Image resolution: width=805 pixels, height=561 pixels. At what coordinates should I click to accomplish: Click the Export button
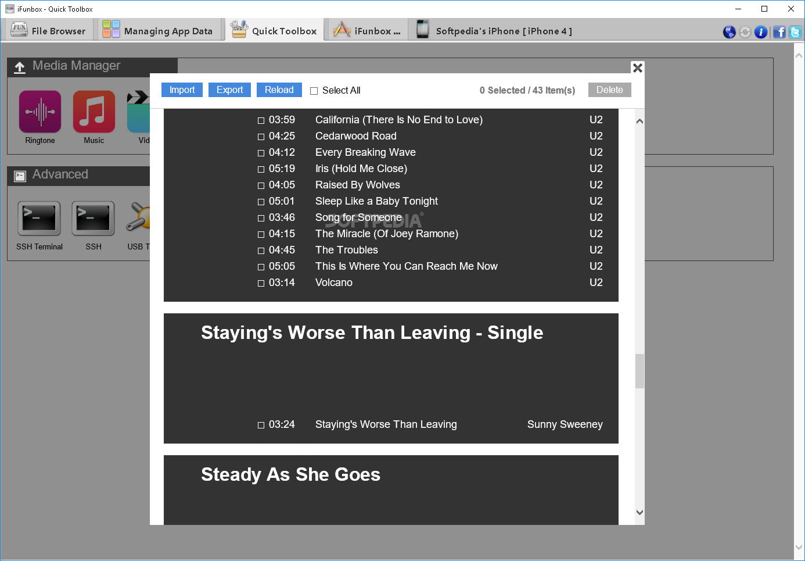click(229, 90)
